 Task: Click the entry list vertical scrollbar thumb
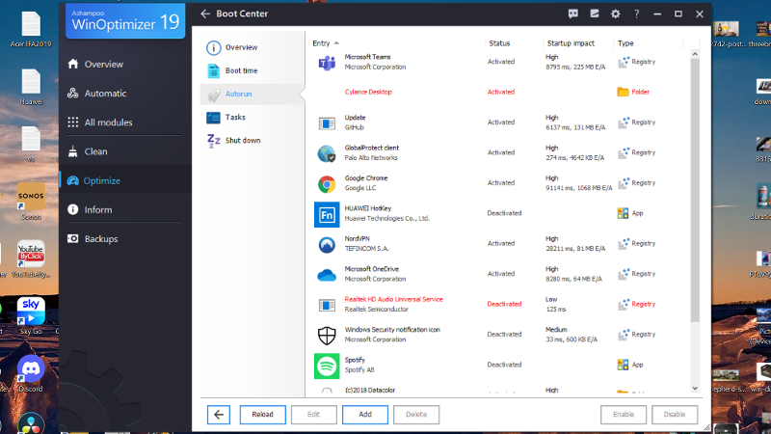click(x=695, y=190)
